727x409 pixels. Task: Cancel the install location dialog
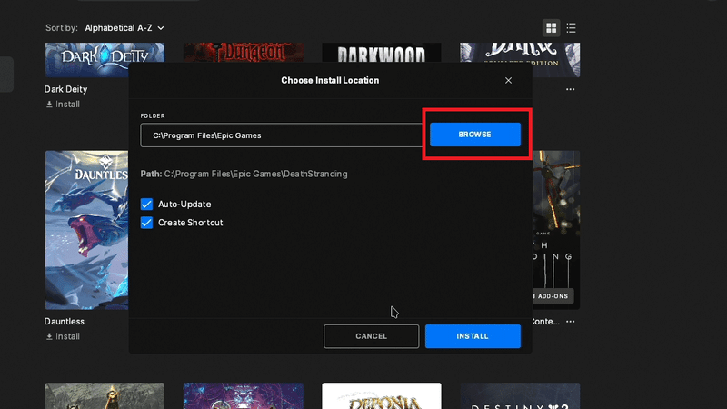pyautogui.click(x=371, y=336)
